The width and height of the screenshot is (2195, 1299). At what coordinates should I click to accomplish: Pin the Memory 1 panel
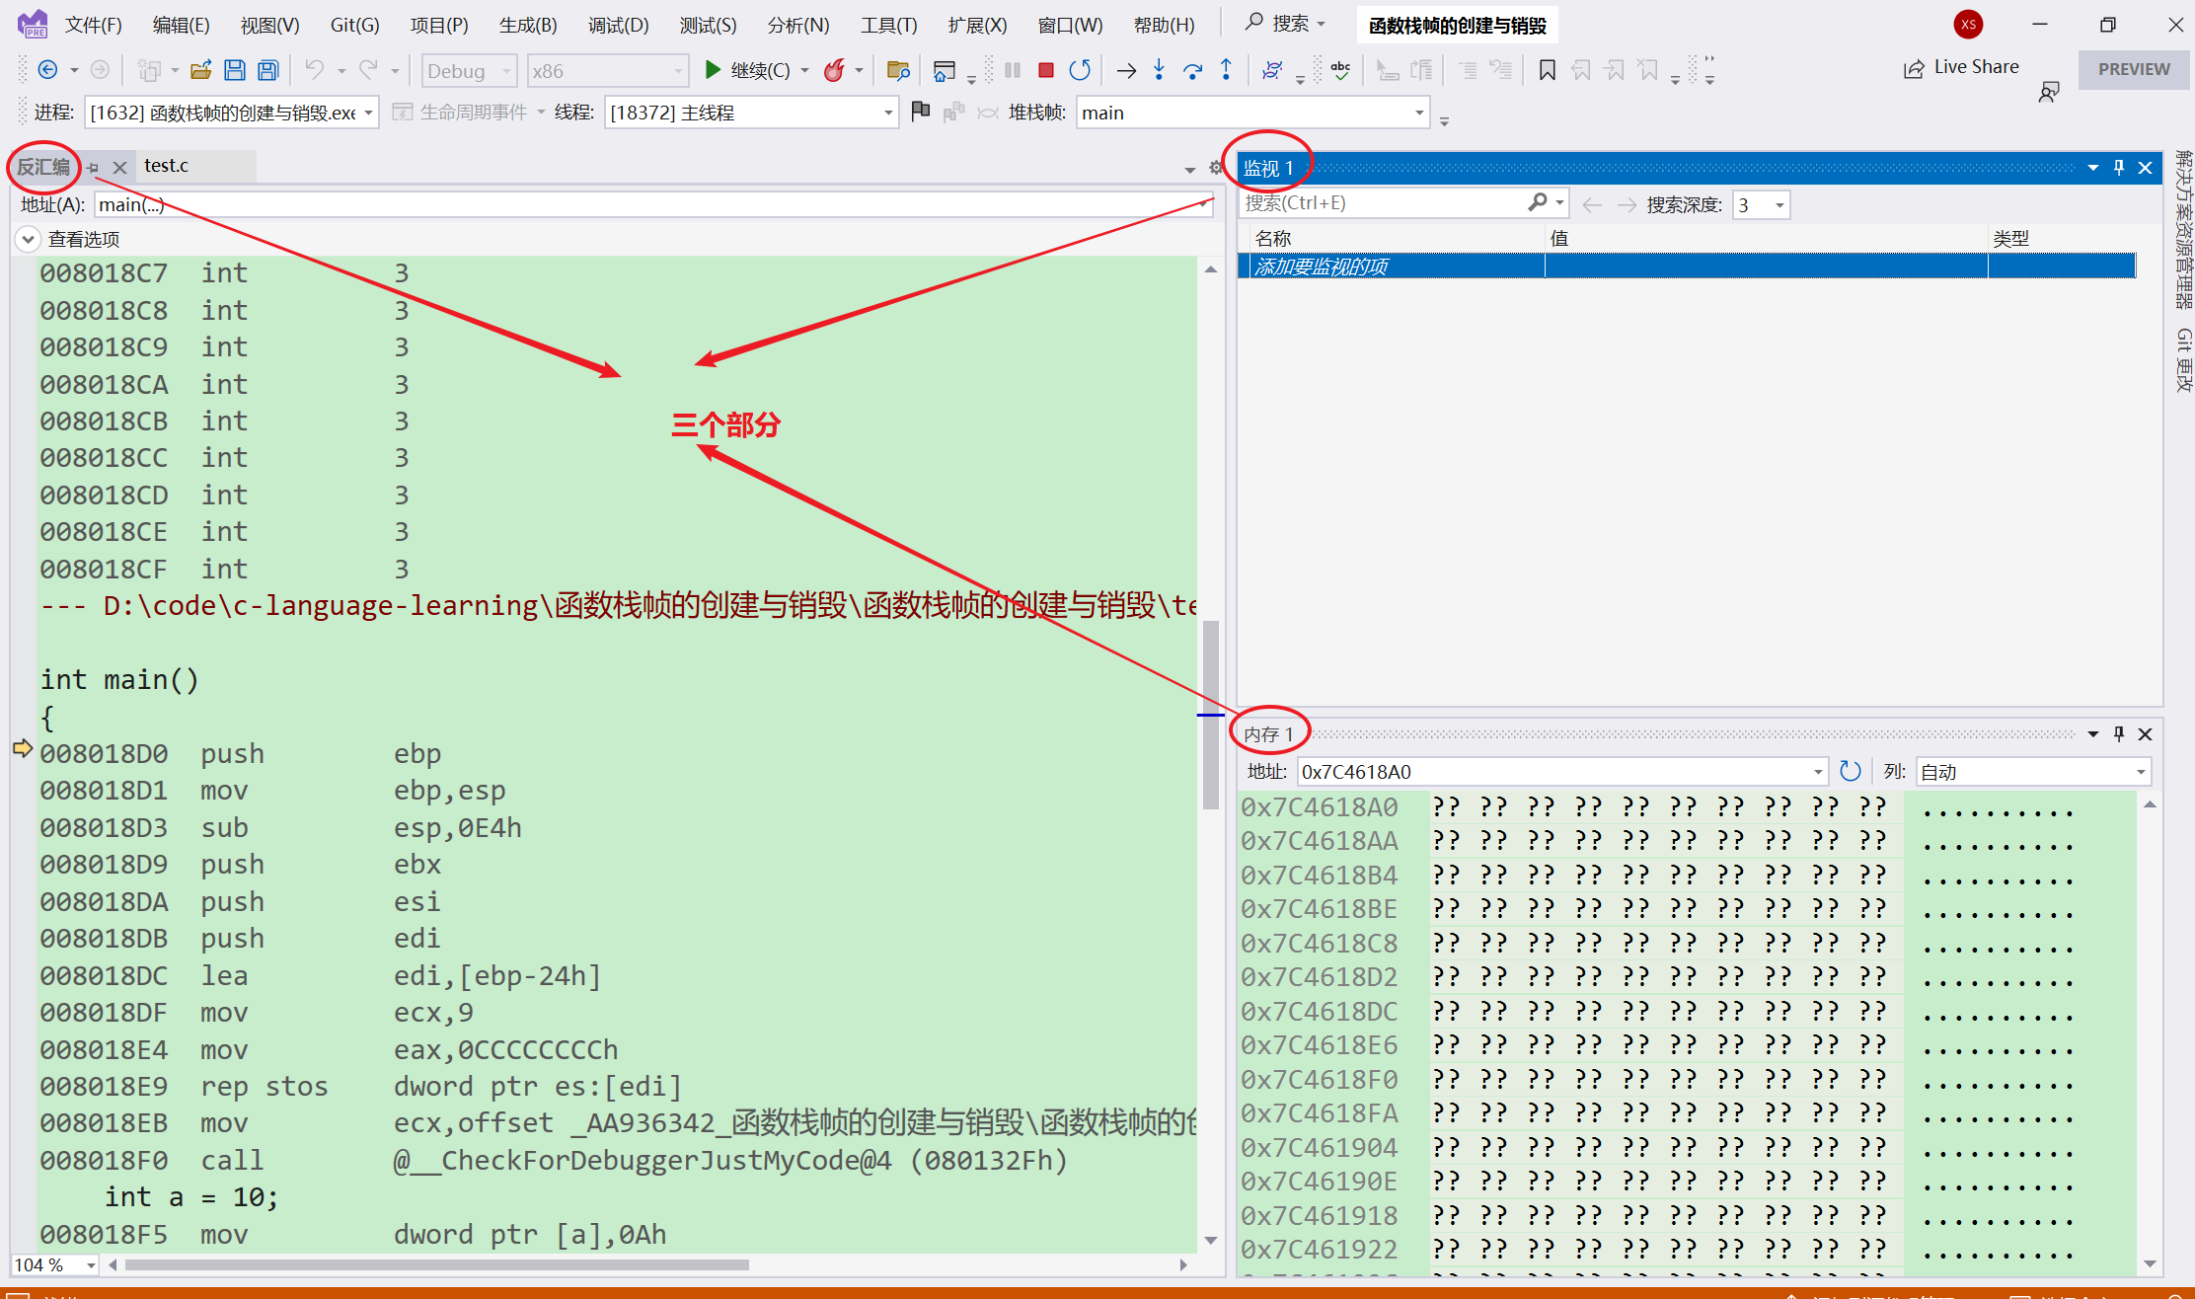point(2119,733)
